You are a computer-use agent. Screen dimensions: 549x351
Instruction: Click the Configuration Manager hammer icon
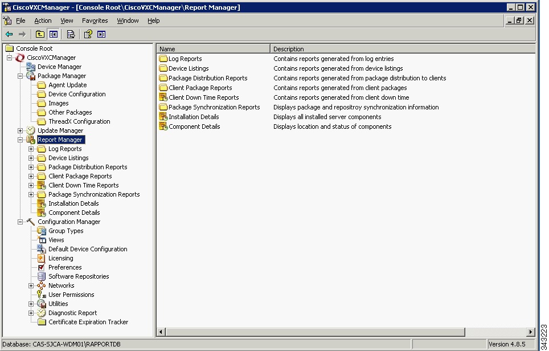pos(31,222)
